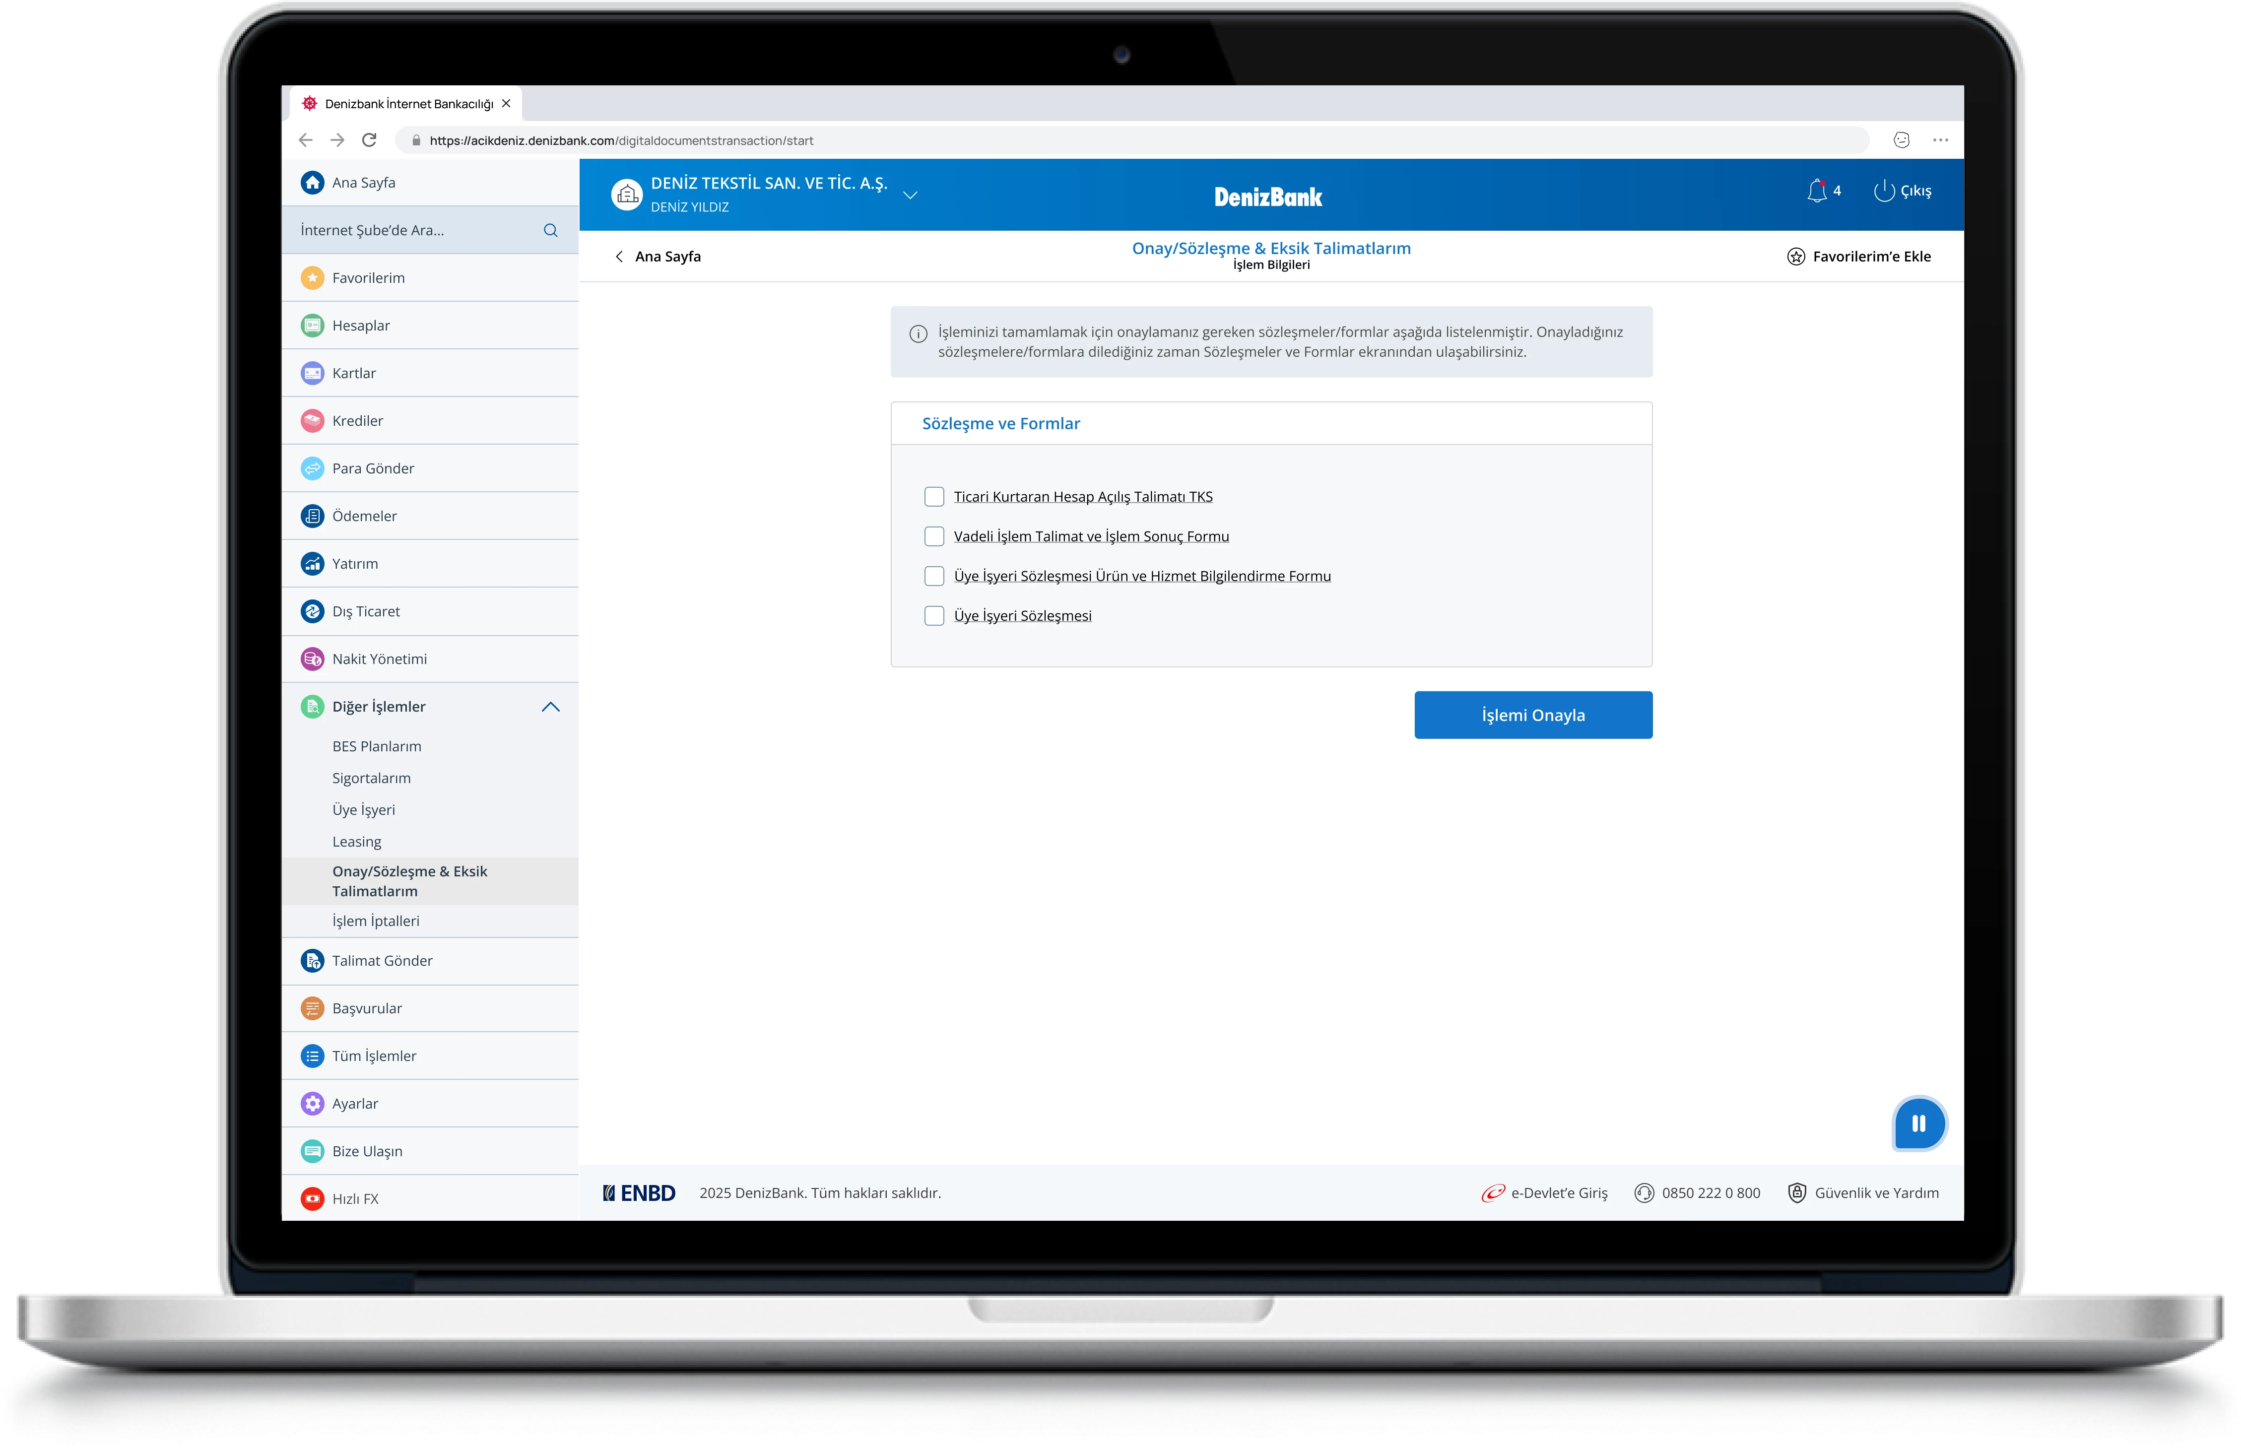Screen dimensions: 2241x1453
Task: Check Vadeli İşlem Talimat ve İşlem Sonuç Formu box
Action: pos(934,537)
